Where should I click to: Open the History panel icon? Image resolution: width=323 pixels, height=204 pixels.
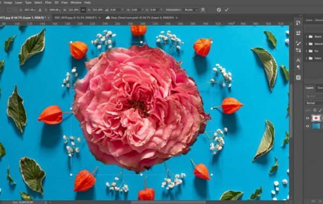[298, 23]
